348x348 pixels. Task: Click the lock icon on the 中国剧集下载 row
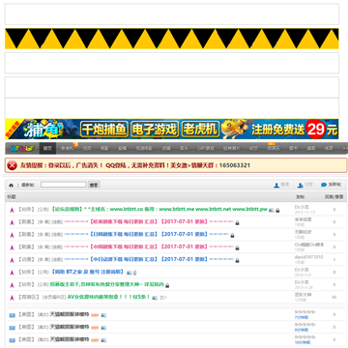tap(237, 247)
